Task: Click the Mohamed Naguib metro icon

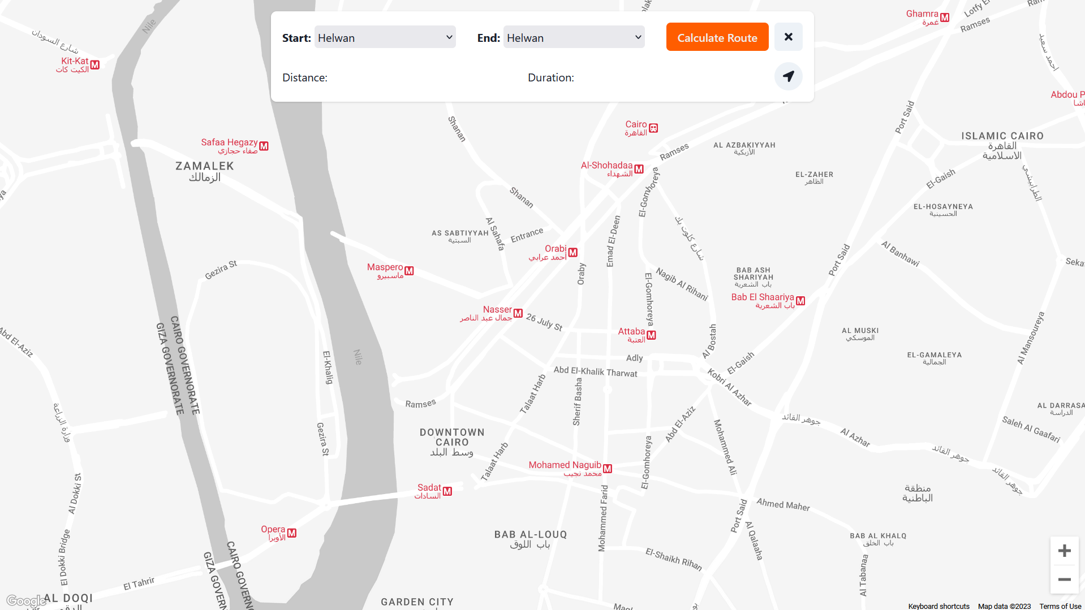Action: 608,469
